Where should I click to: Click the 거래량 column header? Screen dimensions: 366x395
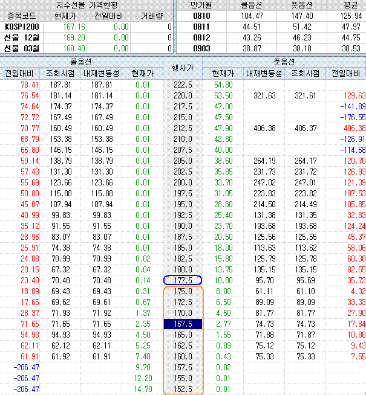click(x=152, y=16)
